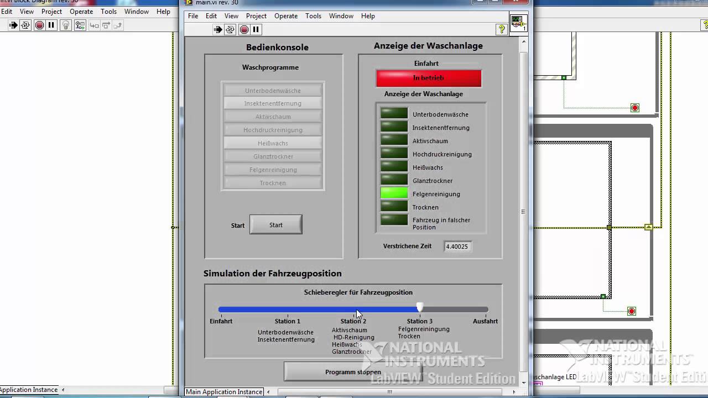Open View menu in main.vi
The height and width of the screenshot is (398, 708).
[x=231, y=16]
